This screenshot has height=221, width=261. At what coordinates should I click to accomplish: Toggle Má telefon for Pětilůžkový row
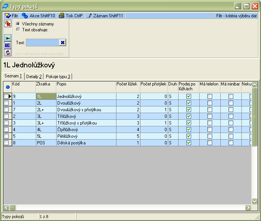coord(210,136)
